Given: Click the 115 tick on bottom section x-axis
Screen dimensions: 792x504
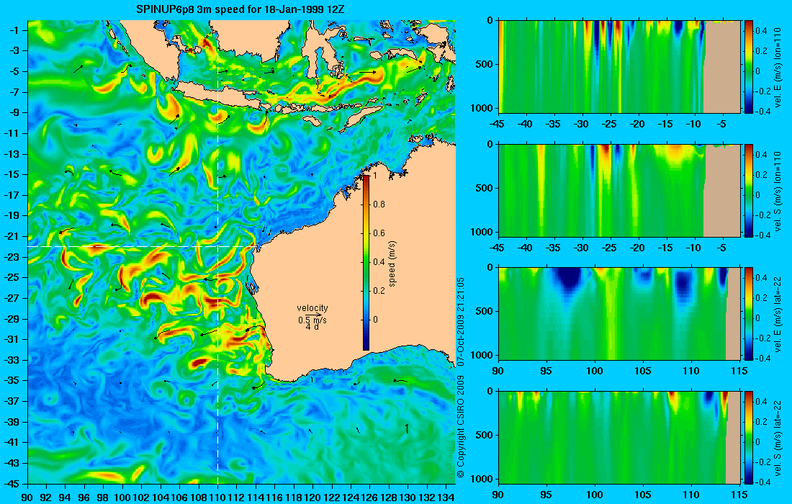Looking at the screenshot, I should 740,495.
